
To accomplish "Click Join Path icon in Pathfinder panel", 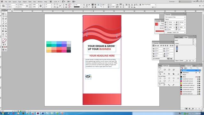I will click(x=160, y=70).
